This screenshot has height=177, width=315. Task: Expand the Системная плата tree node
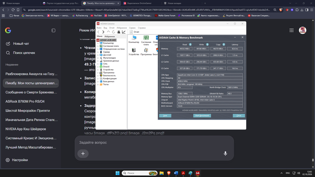pyautogui.click(x=98, y=46)
